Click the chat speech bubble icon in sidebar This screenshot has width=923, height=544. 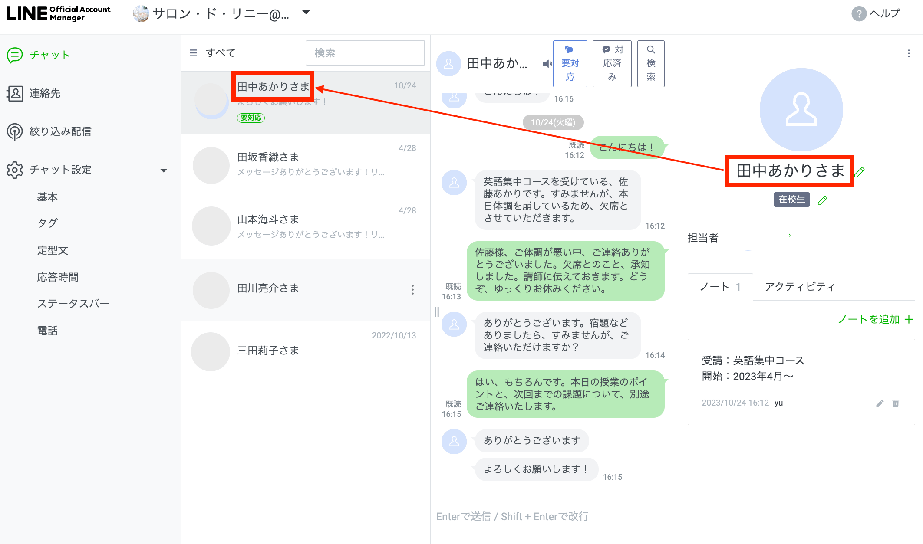coord(15,55)
